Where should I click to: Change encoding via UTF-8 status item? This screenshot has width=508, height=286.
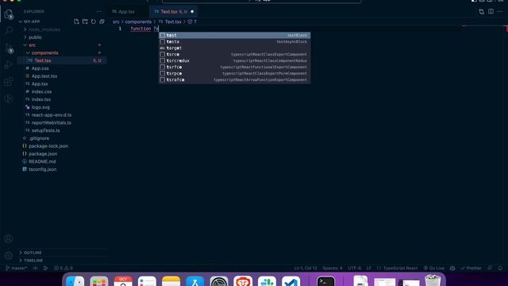354,269
